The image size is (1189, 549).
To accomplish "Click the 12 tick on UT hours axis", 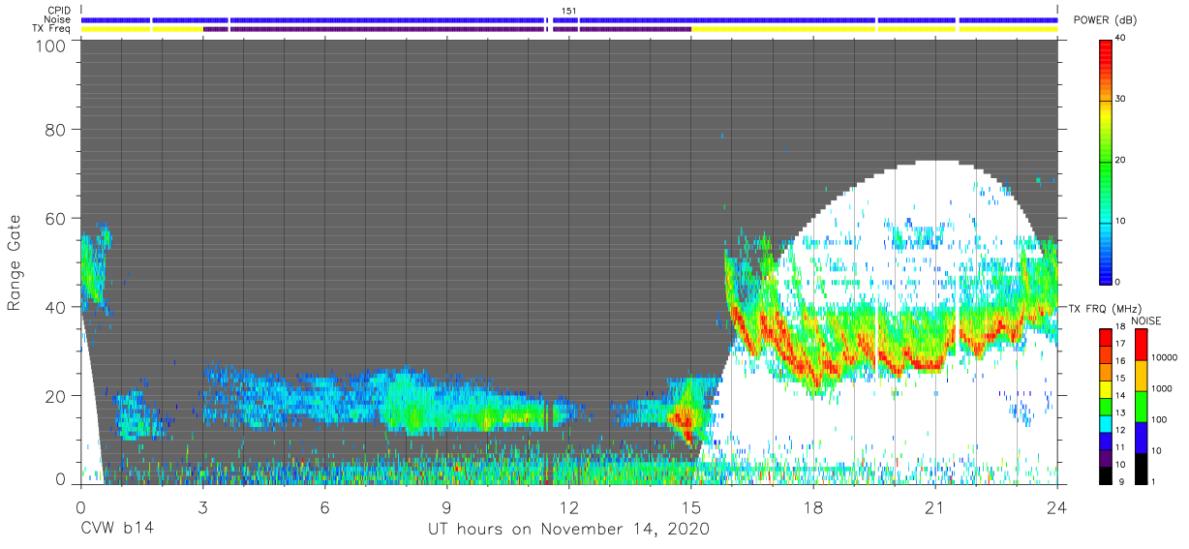I will [568, 506].
